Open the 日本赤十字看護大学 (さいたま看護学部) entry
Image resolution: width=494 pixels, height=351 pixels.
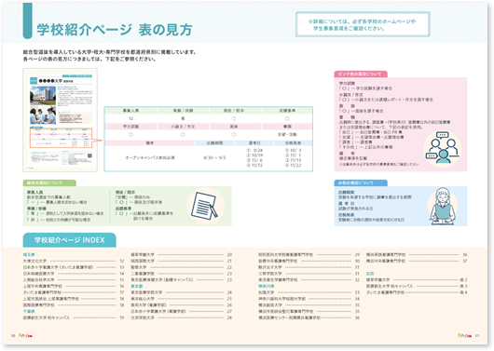pyautogui.click(x=74, y=267)
